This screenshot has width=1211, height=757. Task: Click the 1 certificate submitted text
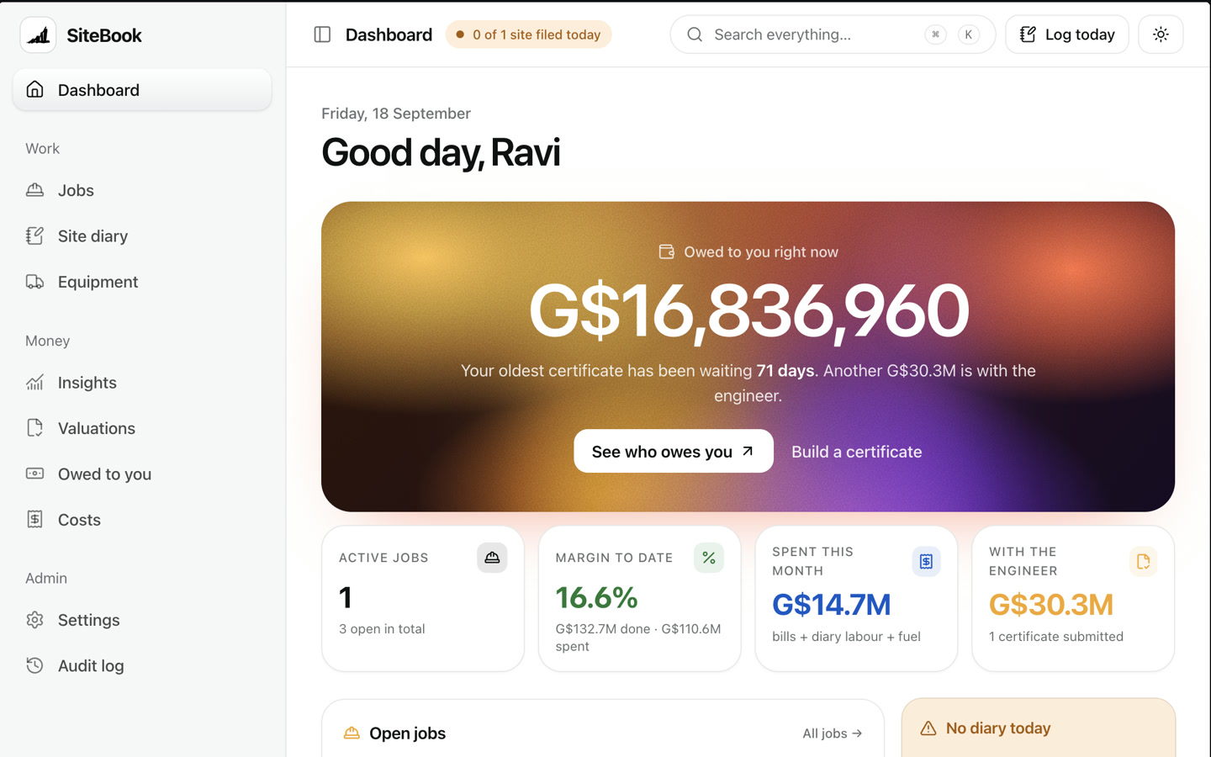pyautogui.click(x=1056, y=637)
